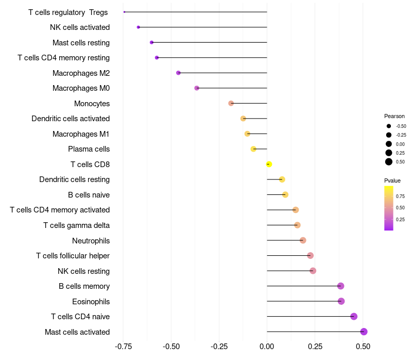Click the Macrophages M2 data point
This screenshot has width=412, height=361.
pos(178,73)
